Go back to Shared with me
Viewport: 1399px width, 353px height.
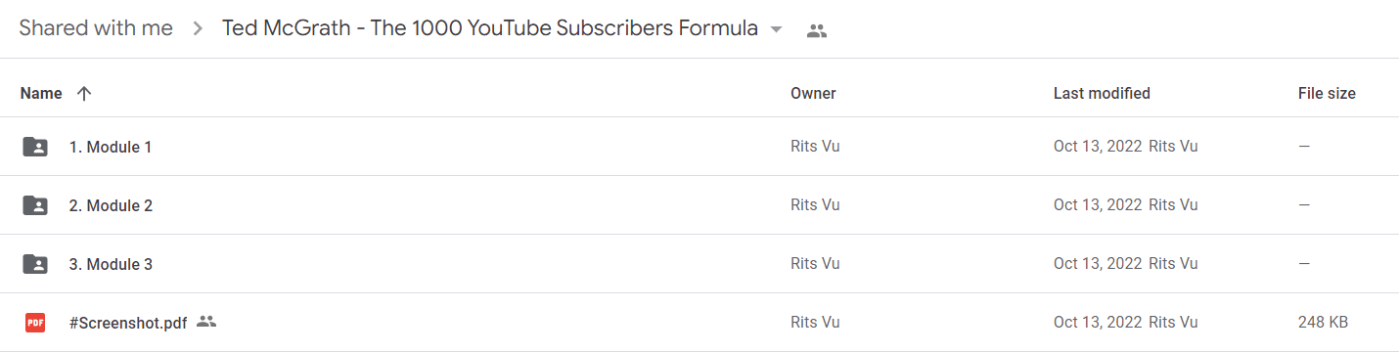96,28
